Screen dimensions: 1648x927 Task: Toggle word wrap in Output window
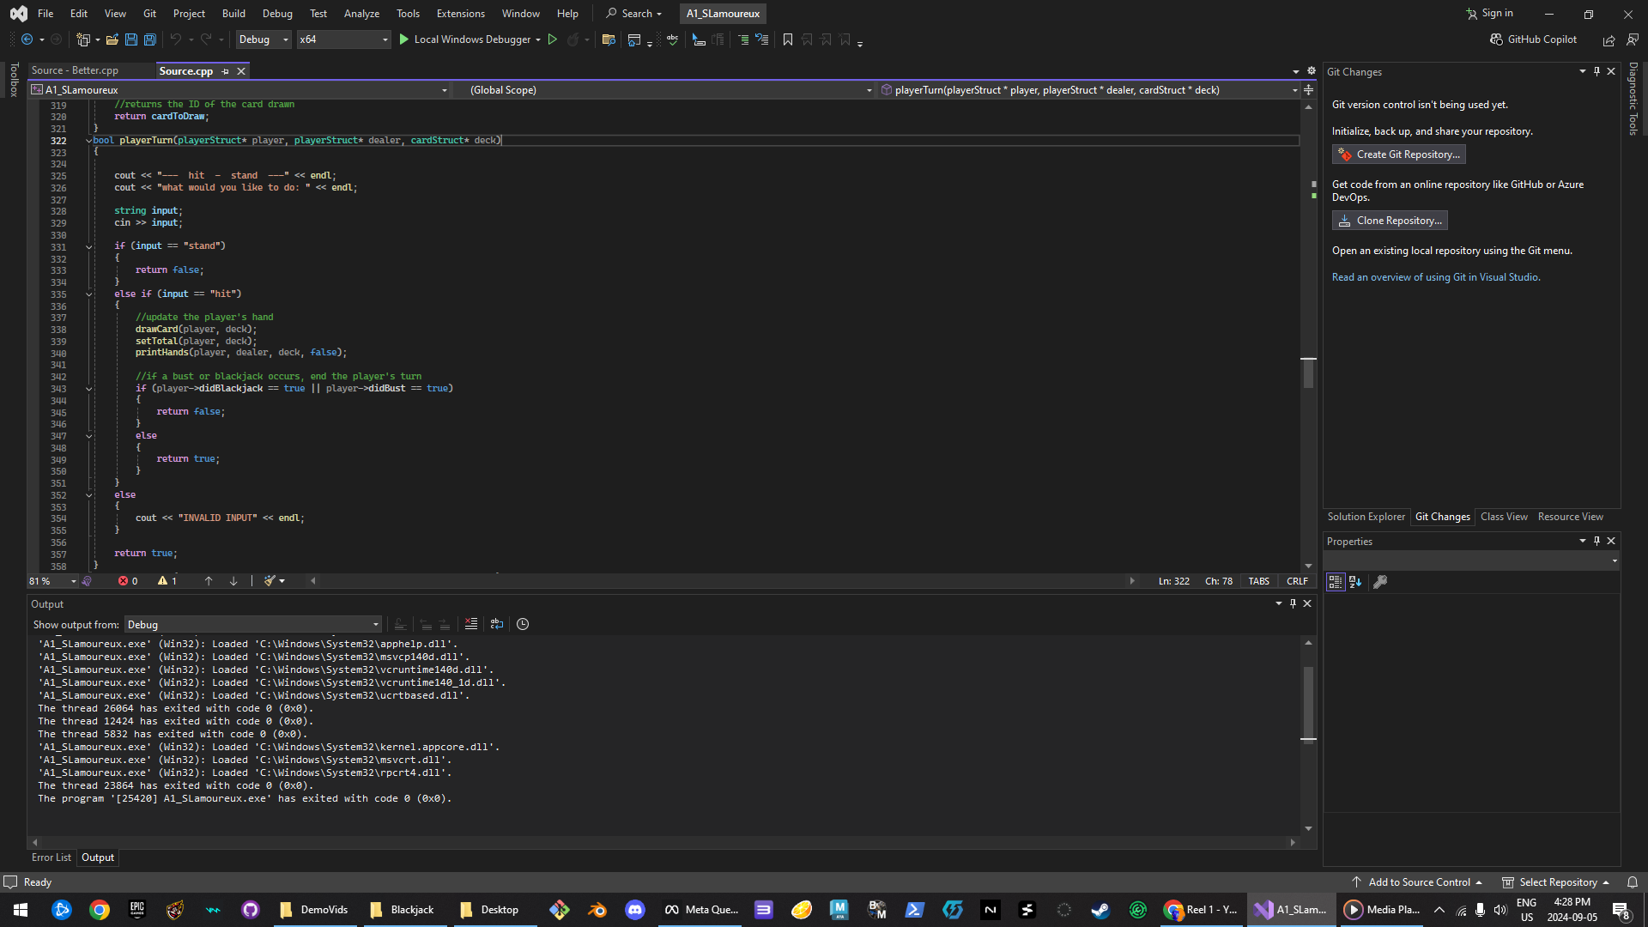point(497,624)
